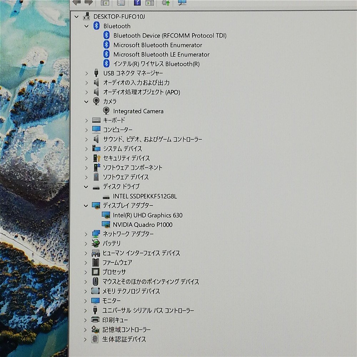Image resolution: width=357 pixels, height=357 pixels.
Task: Expand オーディオの入力および出力
Action: 86,83
